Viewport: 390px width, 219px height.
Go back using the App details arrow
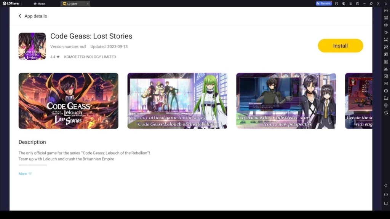(x=20, y=16)
